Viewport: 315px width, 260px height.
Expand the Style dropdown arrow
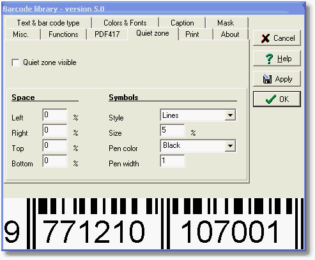click(x=230, y=115)
